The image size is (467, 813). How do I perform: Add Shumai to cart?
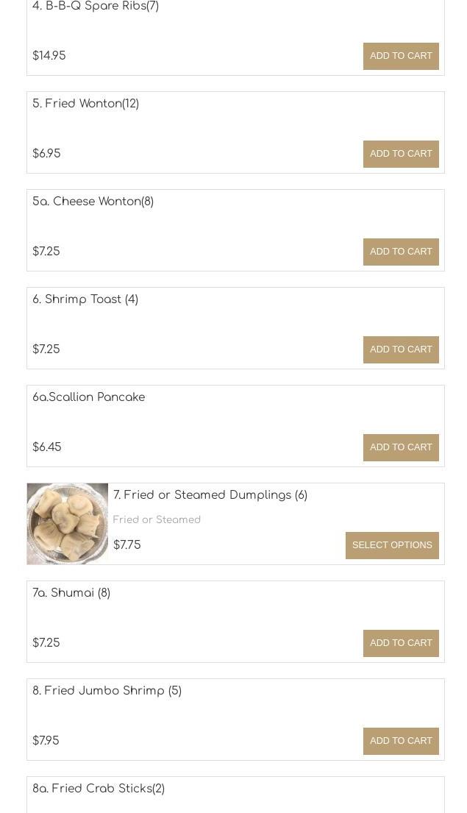401,644
